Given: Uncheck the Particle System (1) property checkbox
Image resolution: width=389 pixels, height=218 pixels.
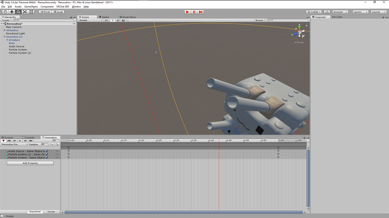Looking at the screenshot, I should click(47, 154).
